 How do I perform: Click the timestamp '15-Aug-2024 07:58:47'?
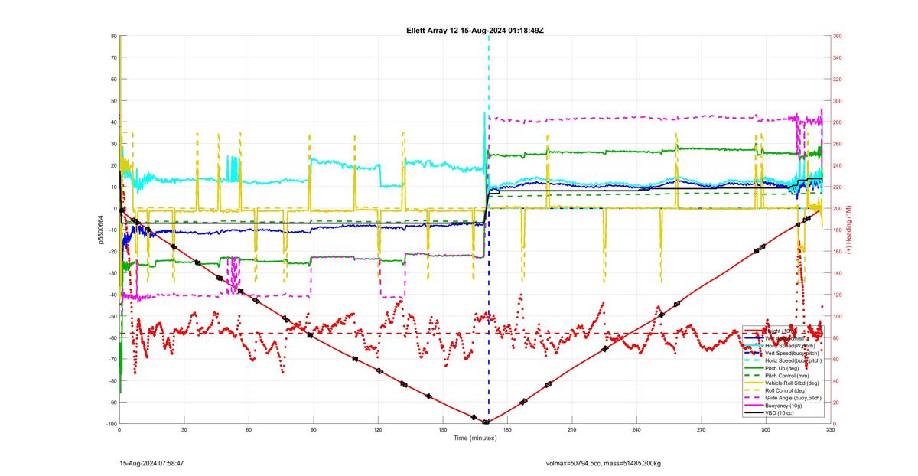[151, 463]
